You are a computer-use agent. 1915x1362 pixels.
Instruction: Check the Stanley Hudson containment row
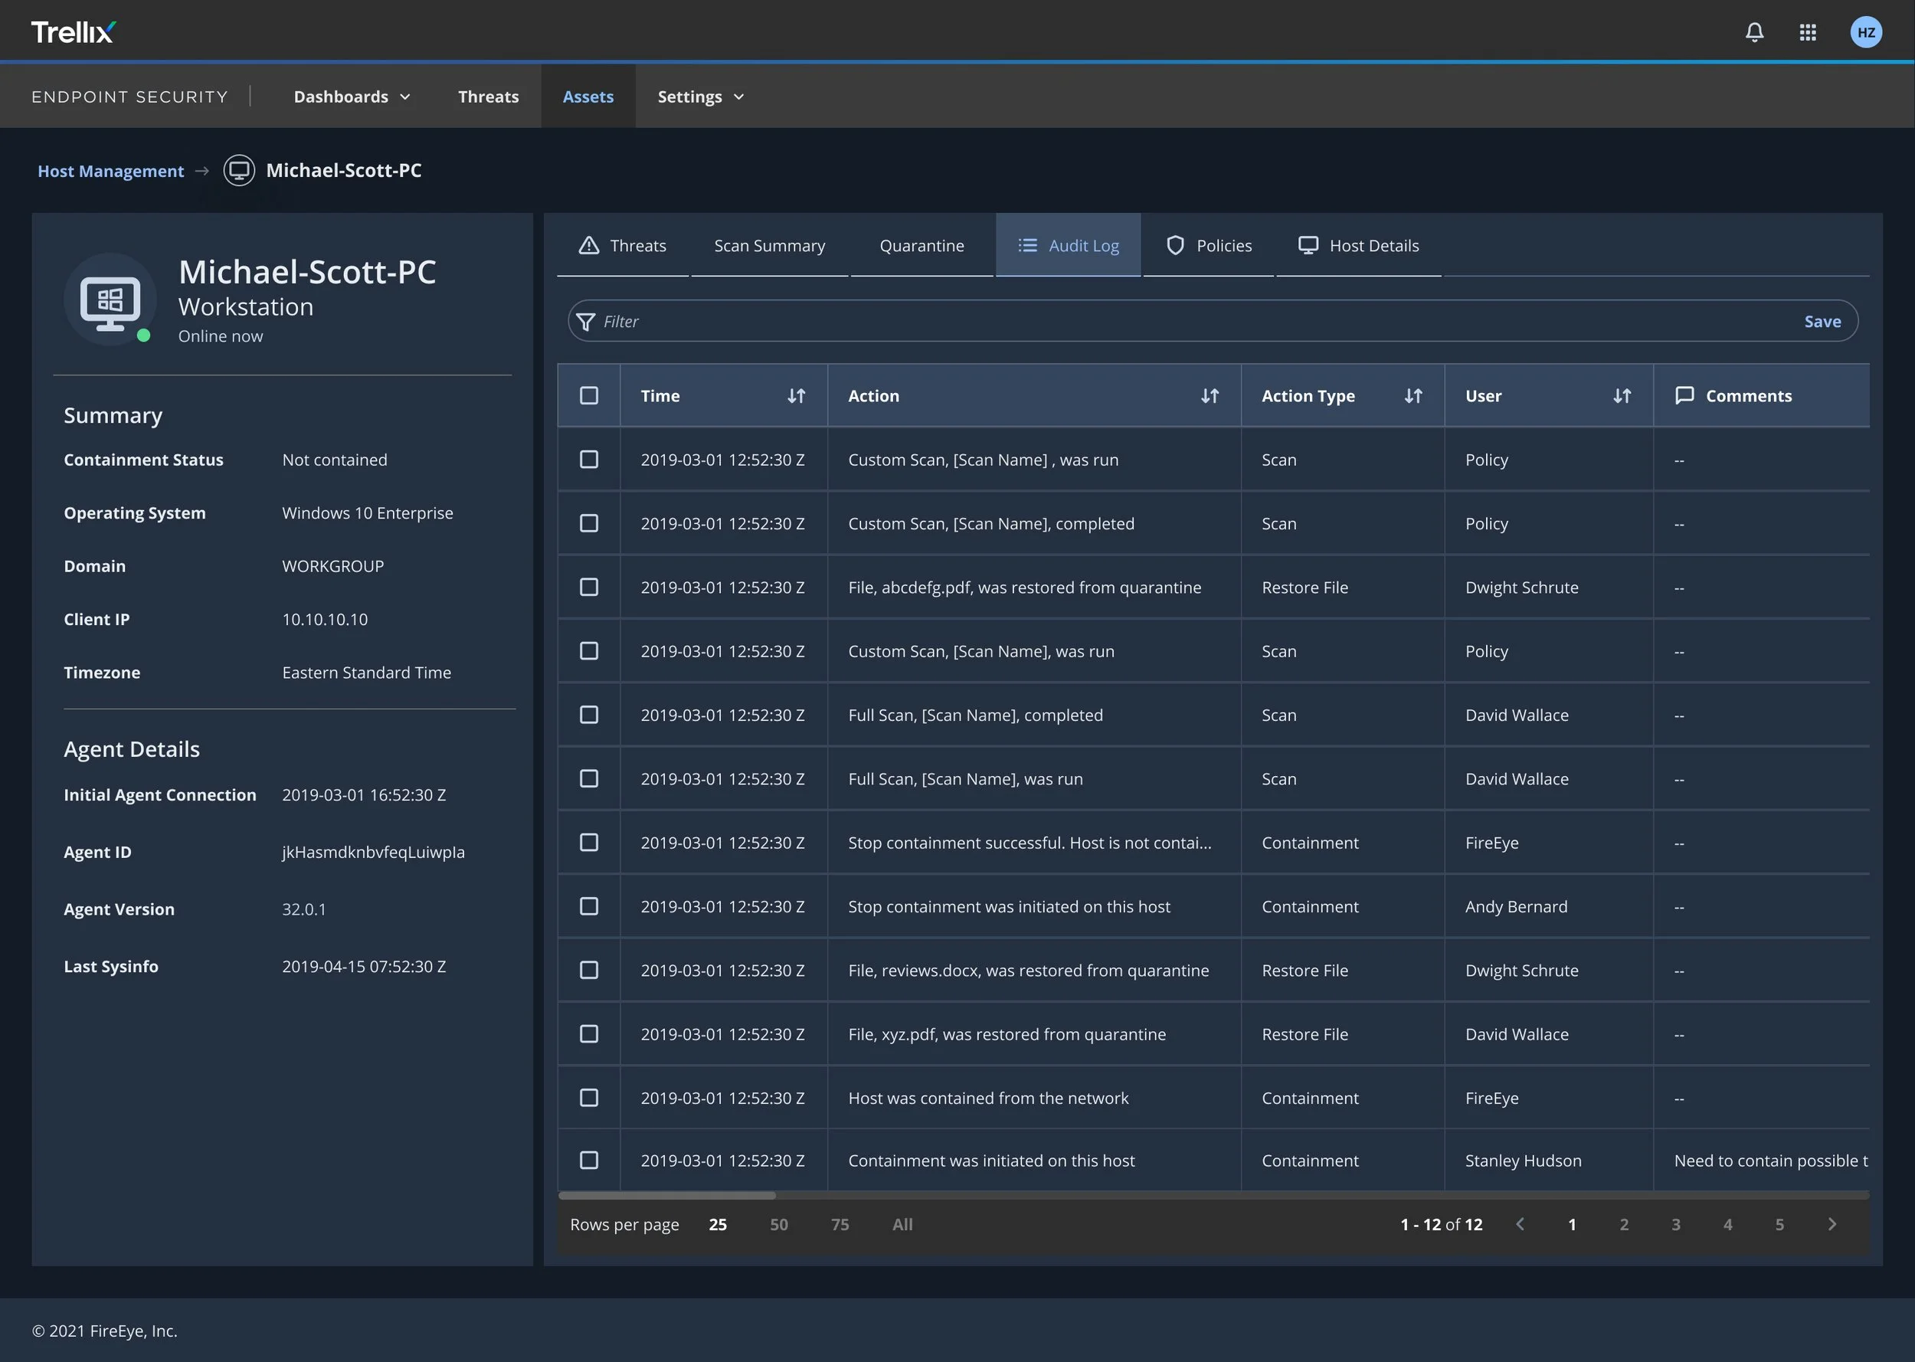pos(589,1160)
